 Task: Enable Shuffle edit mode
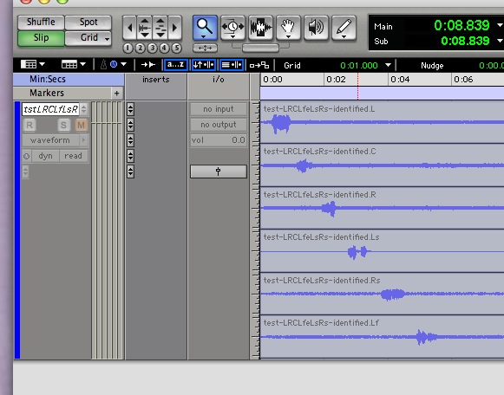coord(41,23)
